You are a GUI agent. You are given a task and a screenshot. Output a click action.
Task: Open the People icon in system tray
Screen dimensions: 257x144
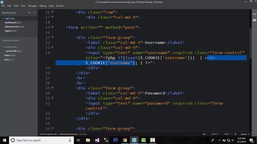tap(213, 140)
